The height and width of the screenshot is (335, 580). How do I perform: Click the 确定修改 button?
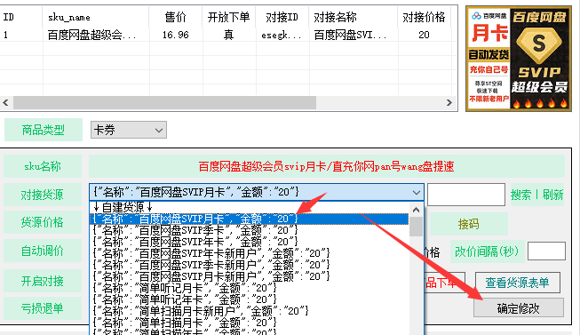(518, 308)
